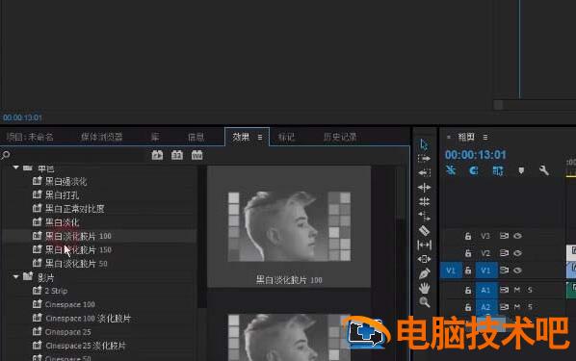Viewport: 576px width, 361px height.
Task: Toggle lock on track V3
Action: (x=468, y=236)
